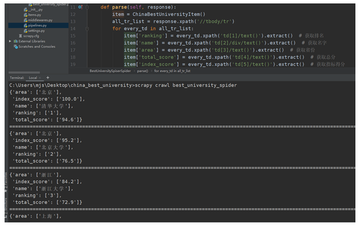Click the parse() breadcrumb
This screenshot has height=227, width=360.
point(143,71)
